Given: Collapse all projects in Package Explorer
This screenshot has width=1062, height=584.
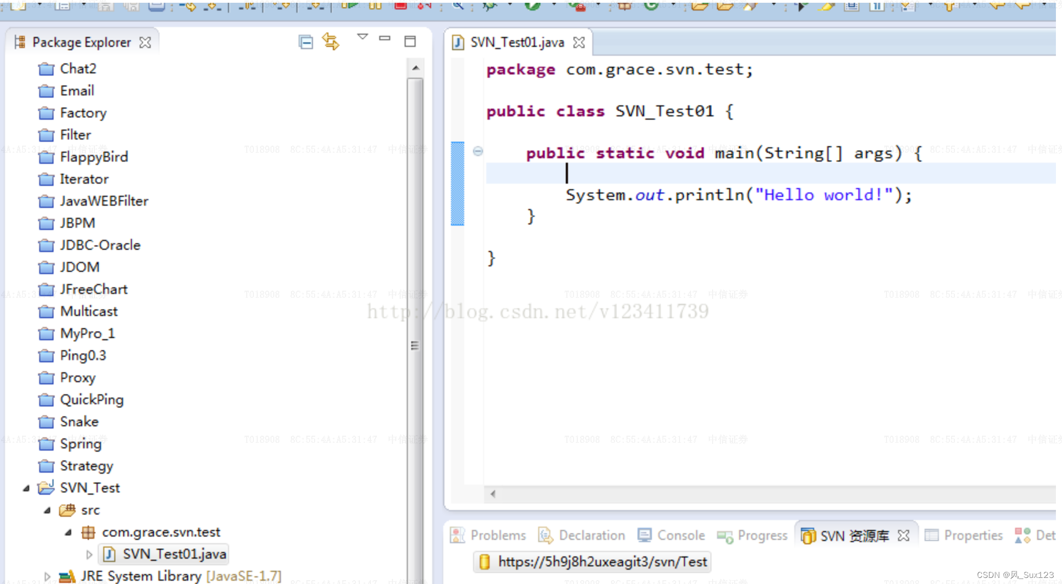Looking at the screenshot, I should click(305, 42).
